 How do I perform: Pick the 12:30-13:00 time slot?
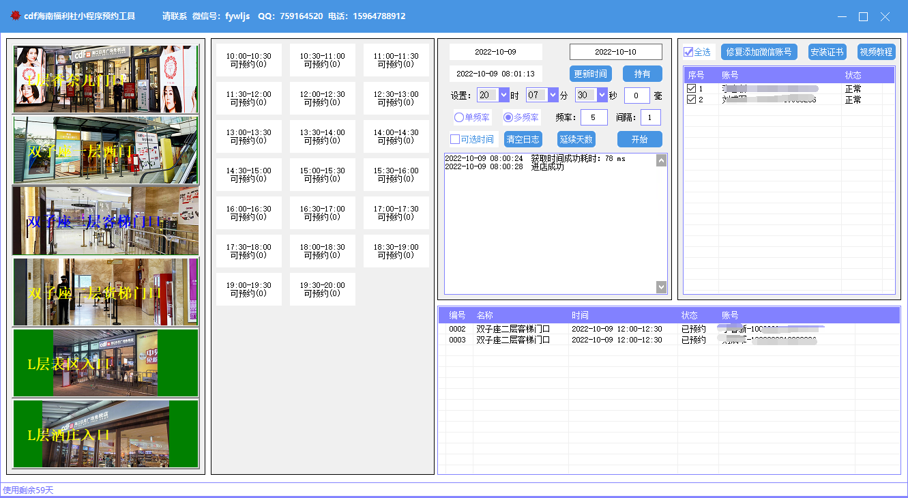pos(396,98)
